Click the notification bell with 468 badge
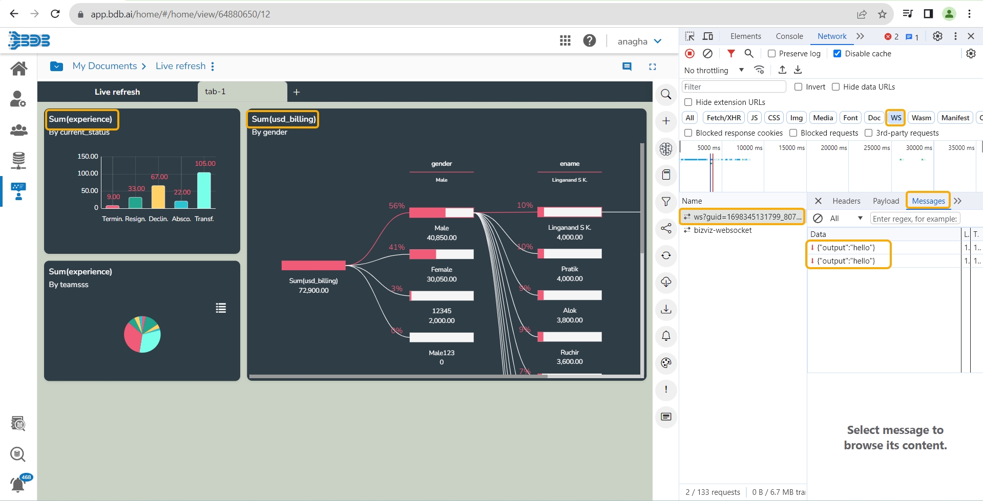The width and height of the screenshot is (983, 501). [x=18, y=483]
